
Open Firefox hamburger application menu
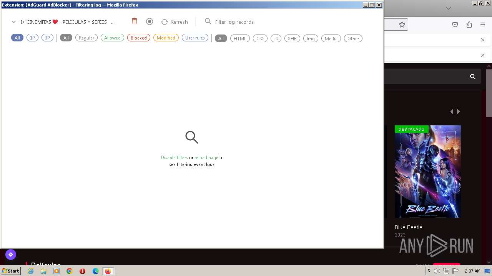483,25
